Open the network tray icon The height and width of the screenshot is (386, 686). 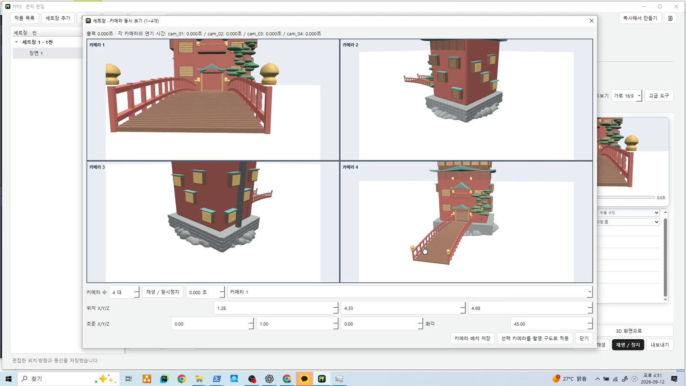(616, 379)
